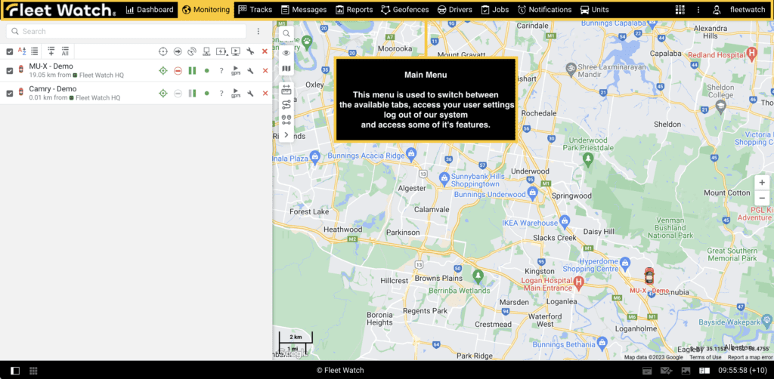
Task: Open the fleetwatch user account menu
Action: point(741,10)
